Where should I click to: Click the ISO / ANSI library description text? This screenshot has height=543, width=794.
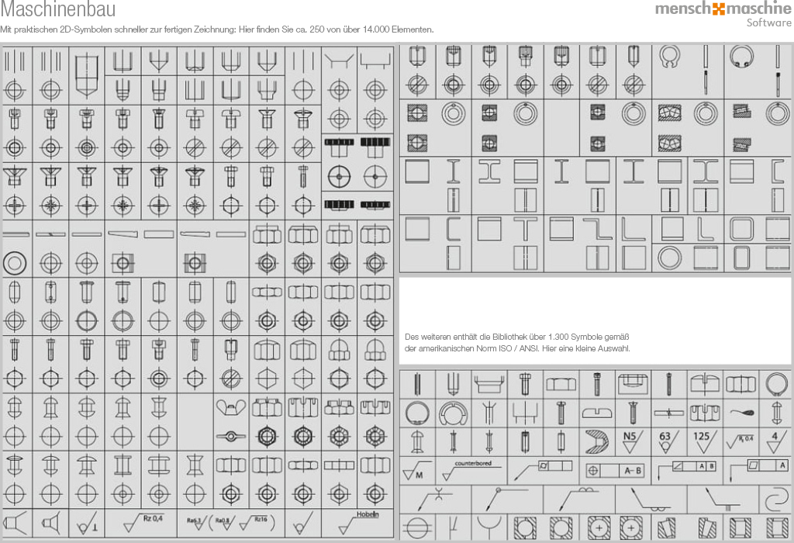[x=516, y=342]
